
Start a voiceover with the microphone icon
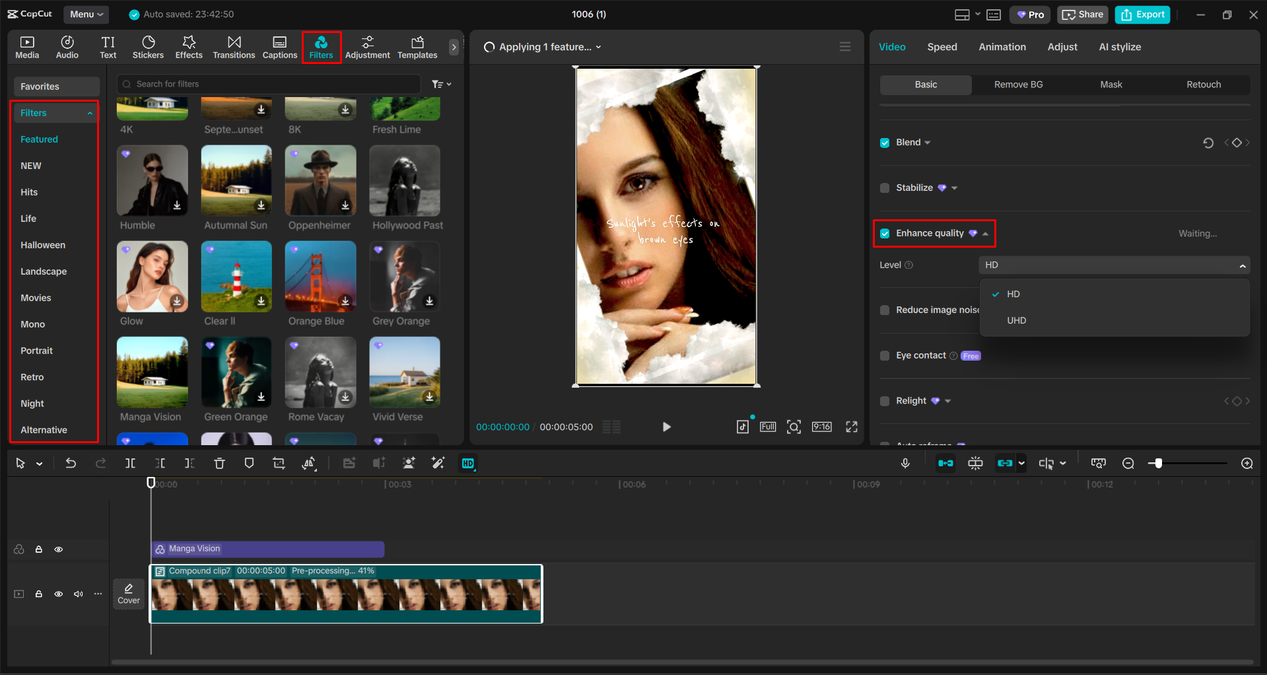coord(905,463)
